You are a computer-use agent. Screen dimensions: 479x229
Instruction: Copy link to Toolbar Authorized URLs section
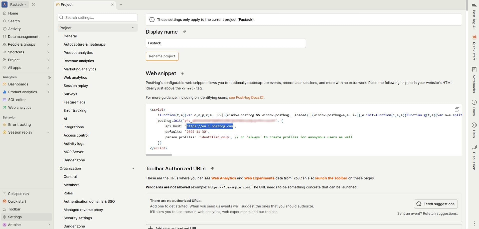click(212, 169)
